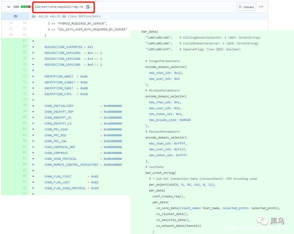Expand hidden lines above the hunk
The height and width of the screenshot is (234, 294).
point(15,16)
